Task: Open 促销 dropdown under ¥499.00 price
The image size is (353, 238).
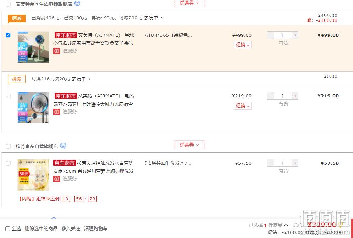Action: coord(242,45)
